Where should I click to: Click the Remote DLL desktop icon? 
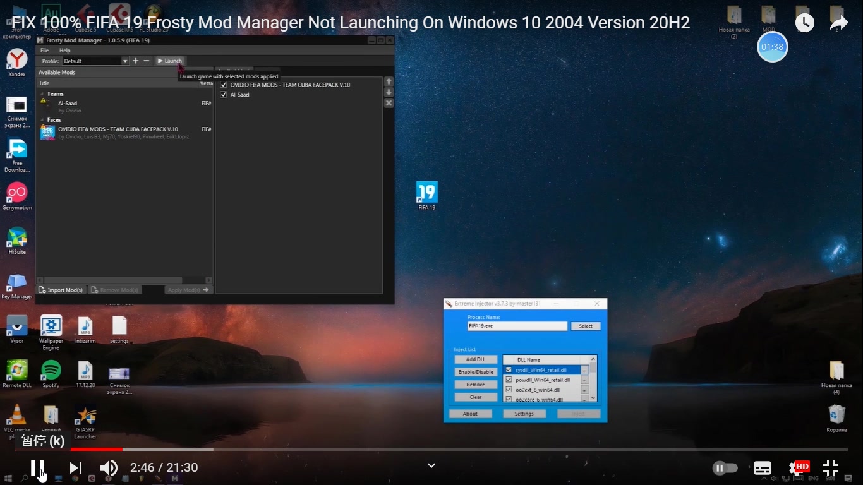(17, 374)
